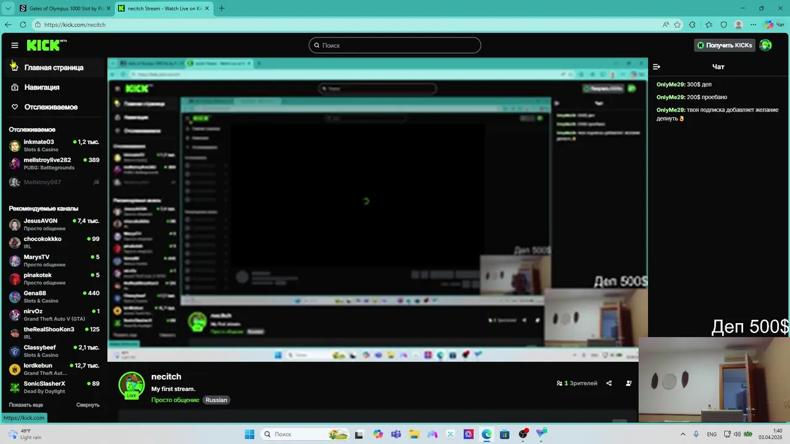The width and height of the screenshot is (790, 444).
Task: Open the chocokokkko recommended channel
Action: tap(54, 242)
